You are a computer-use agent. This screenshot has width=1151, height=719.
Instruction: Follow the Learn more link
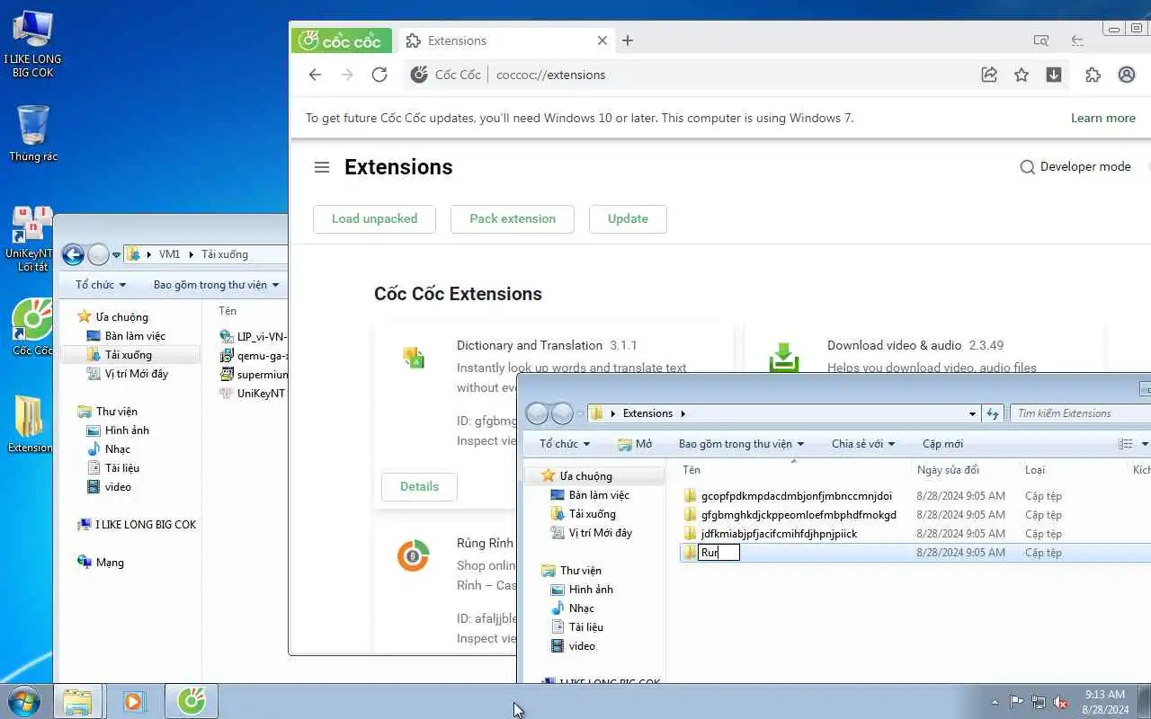(x=1102, y=118)
